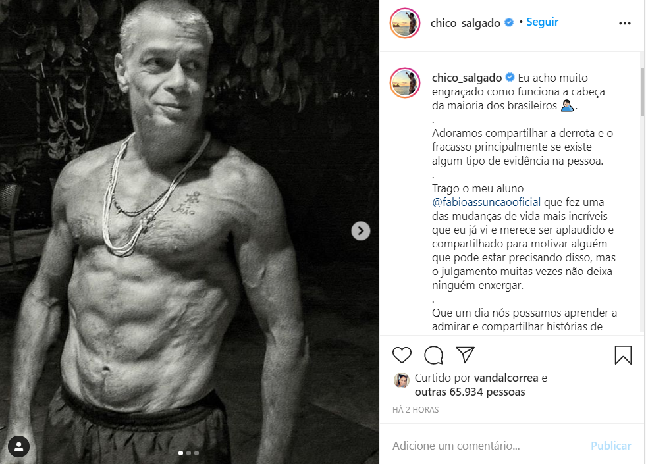Viewport: 646px width, 464px height.
Task: Open chico_salgado username in post header
Action: click(x=465, y=23)
